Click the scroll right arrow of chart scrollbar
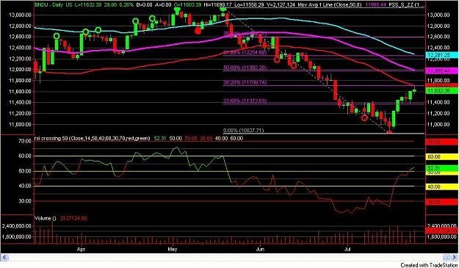This screenshot has width=459, height=268. [454, 258]
